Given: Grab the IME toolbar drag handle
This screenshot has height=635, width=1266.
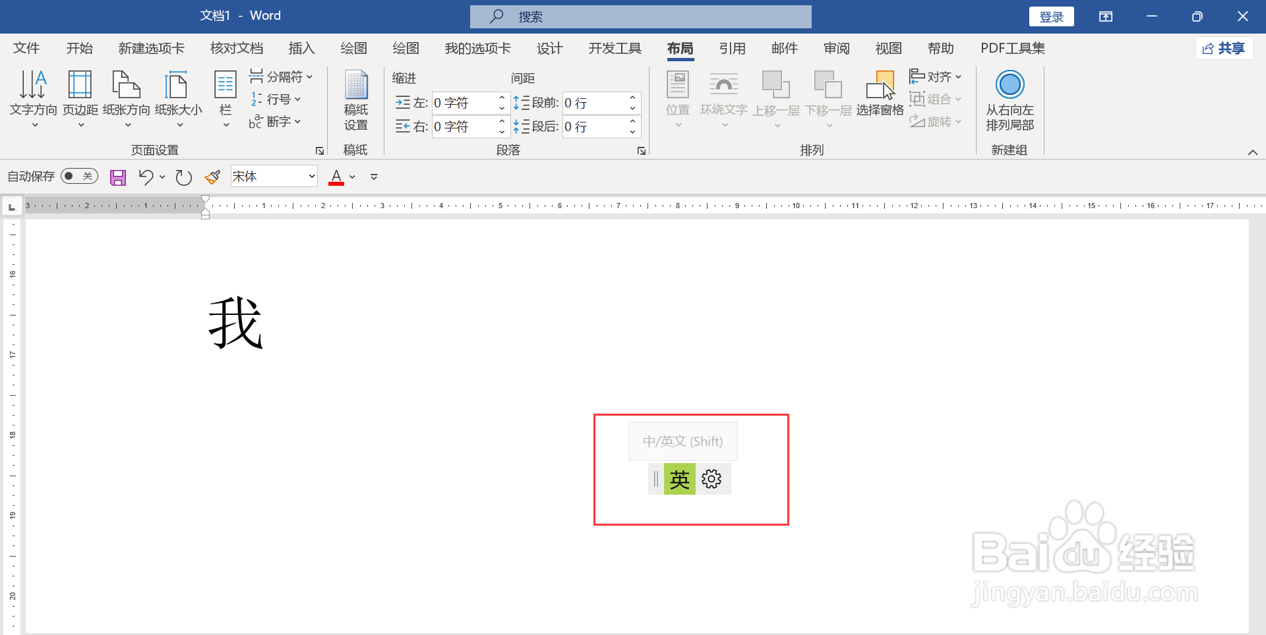Looking at the screenshot, I should click(x=656, y=479).
